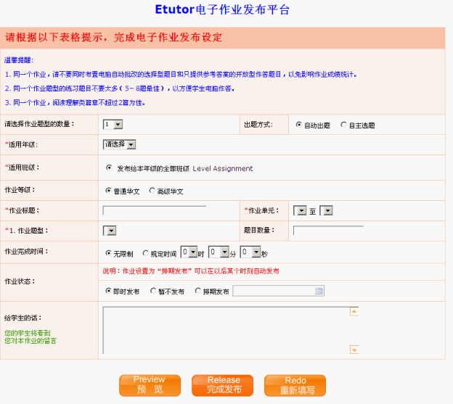The width and height of the screenshot is (453, 404).
Task: Click the Redo 重新填写 button
Action: 295,386
